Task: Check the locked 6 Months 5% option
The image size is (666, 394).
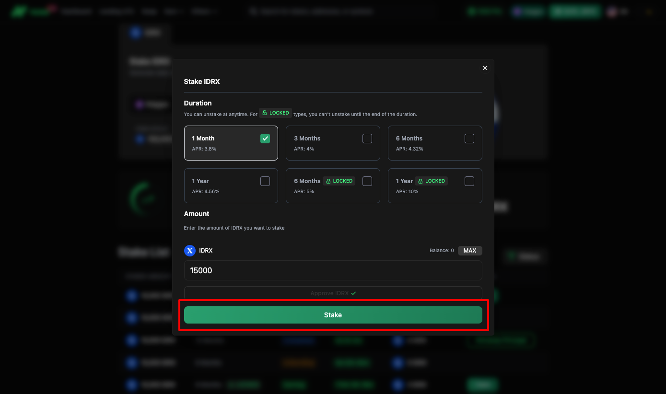Action: [367, 181]
